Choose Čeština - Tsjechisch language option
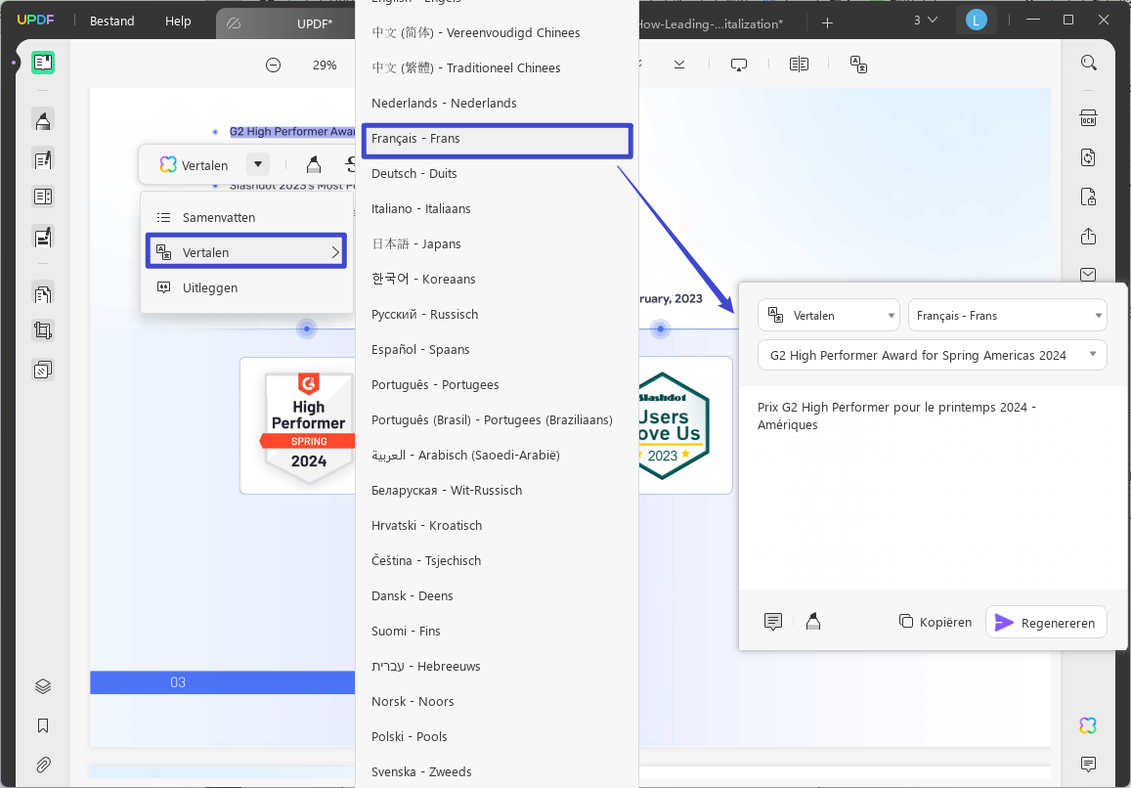 click(497, 561)
